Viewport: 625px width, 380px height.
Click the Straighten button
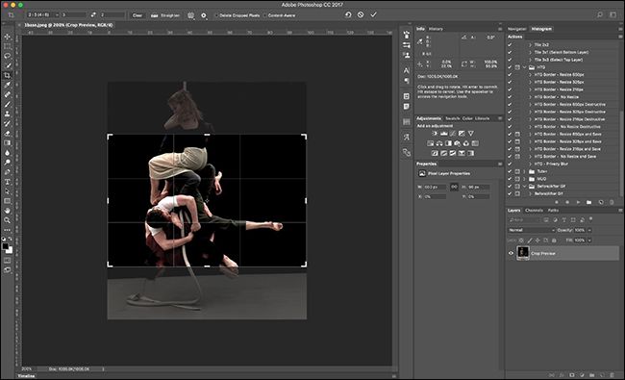tap(165, 15)
